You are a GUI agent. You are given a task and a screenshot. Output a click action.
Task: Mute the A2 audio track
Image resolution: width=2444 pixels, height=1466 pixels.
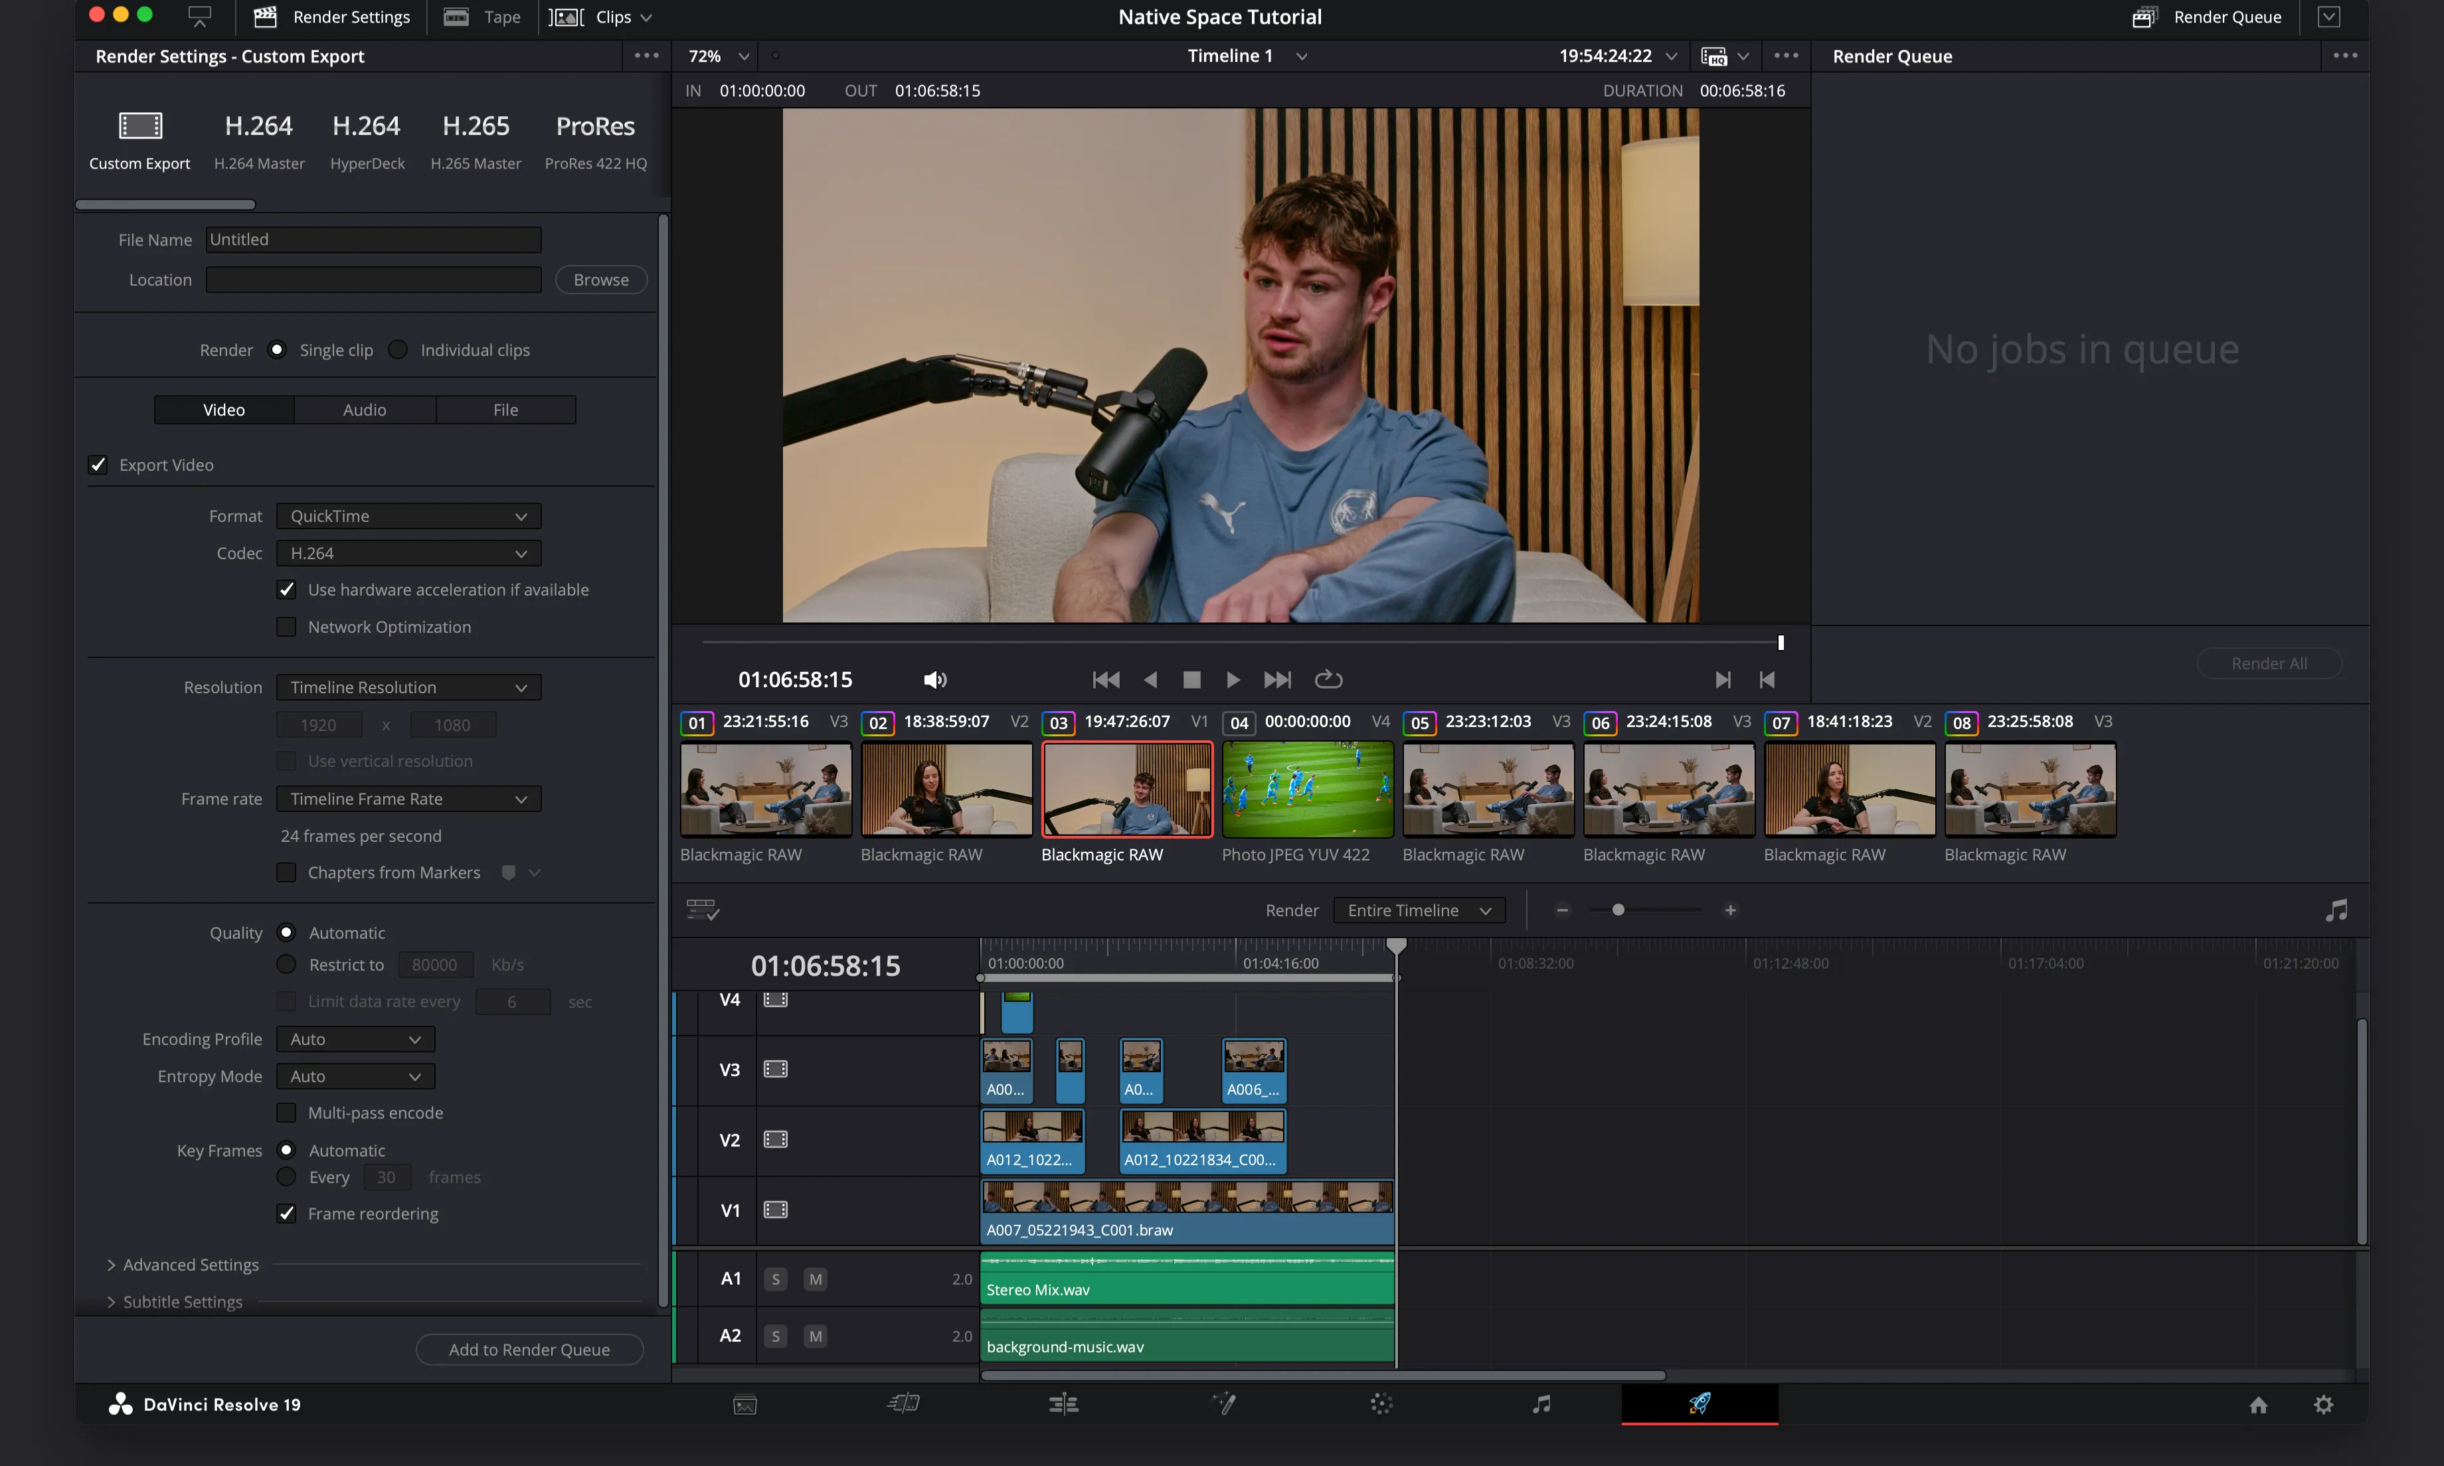tap(815, 1336)
